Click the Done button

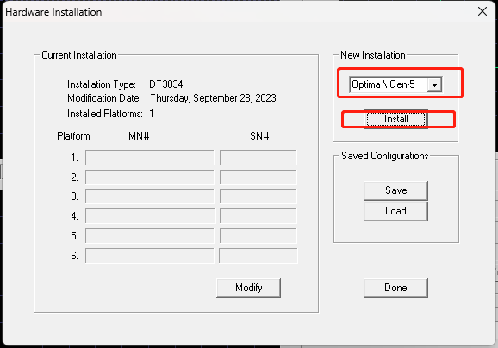click(395, 288)
